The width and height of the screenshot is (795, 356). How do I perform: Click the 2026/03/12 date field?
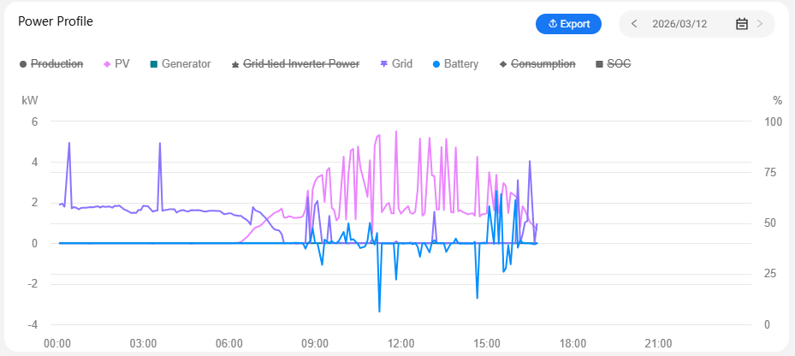679,24
